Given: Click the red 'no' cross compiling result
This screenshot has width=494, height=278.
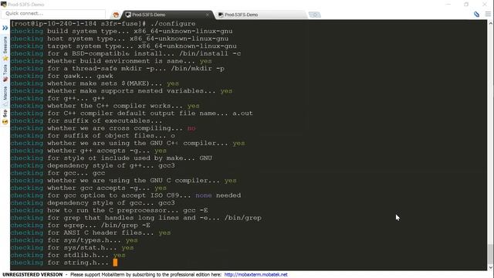Looking at the screenshot, I should pyautogui.click(x=191, y=128).
